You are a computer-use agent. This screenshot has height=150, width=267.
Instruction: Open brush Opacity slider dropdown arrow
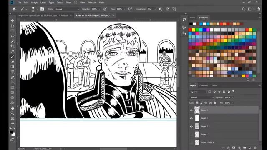tap(99, 9)
